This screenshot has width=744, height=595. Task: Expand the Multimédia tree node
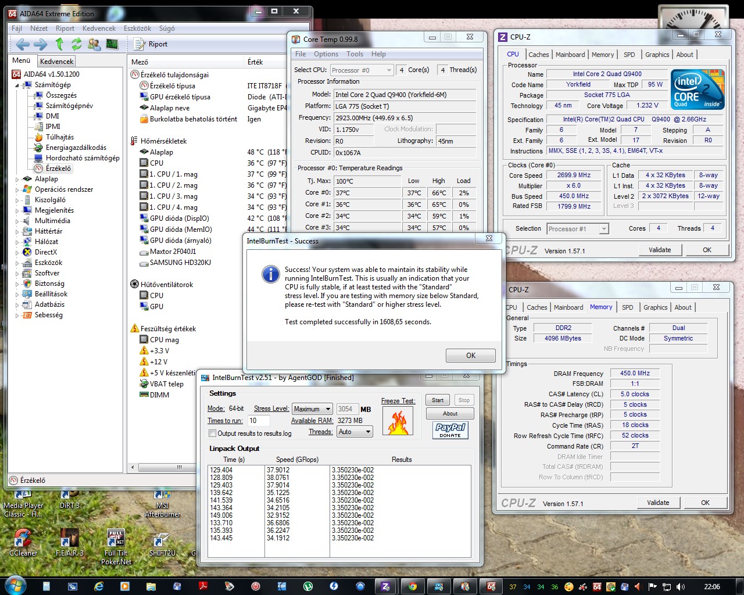point(17,221)
